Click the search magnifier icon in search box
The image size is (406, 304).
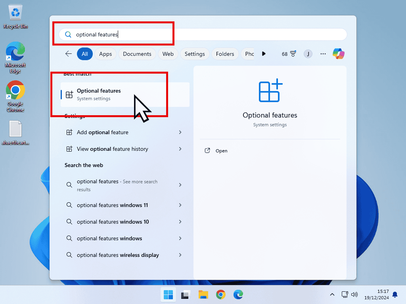[68, 34]
